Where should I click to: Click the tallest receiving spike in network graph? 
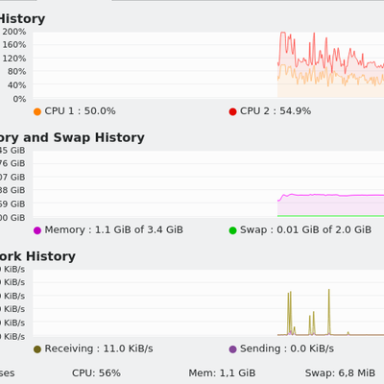coord(328,312)
